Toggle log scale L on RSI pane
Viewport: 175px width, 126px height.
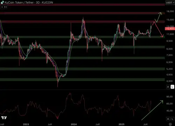173,119
